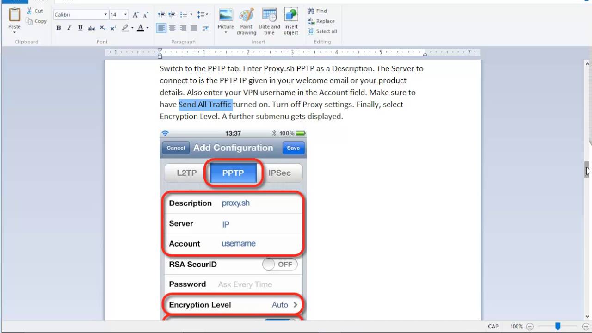592x333 pixels.
Task: Open the font size 14 dropdown
Action: pyautogui.click(x=125, y=15)
